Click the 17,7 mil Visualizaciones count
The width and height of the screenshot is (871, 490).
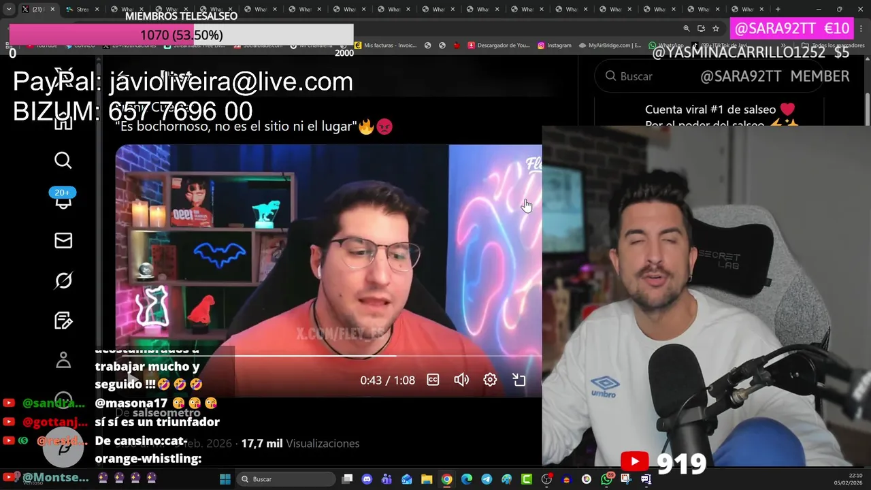[x=300, y=443]
